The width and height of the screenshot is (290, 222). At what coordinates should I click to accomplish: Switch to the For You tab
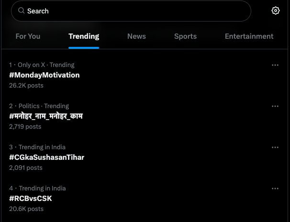28,36
